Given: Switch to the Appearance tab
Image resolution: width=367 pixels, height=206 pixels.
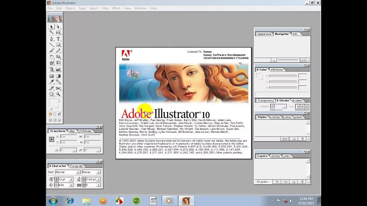Looking at the screenshot, I should point(264,34).
